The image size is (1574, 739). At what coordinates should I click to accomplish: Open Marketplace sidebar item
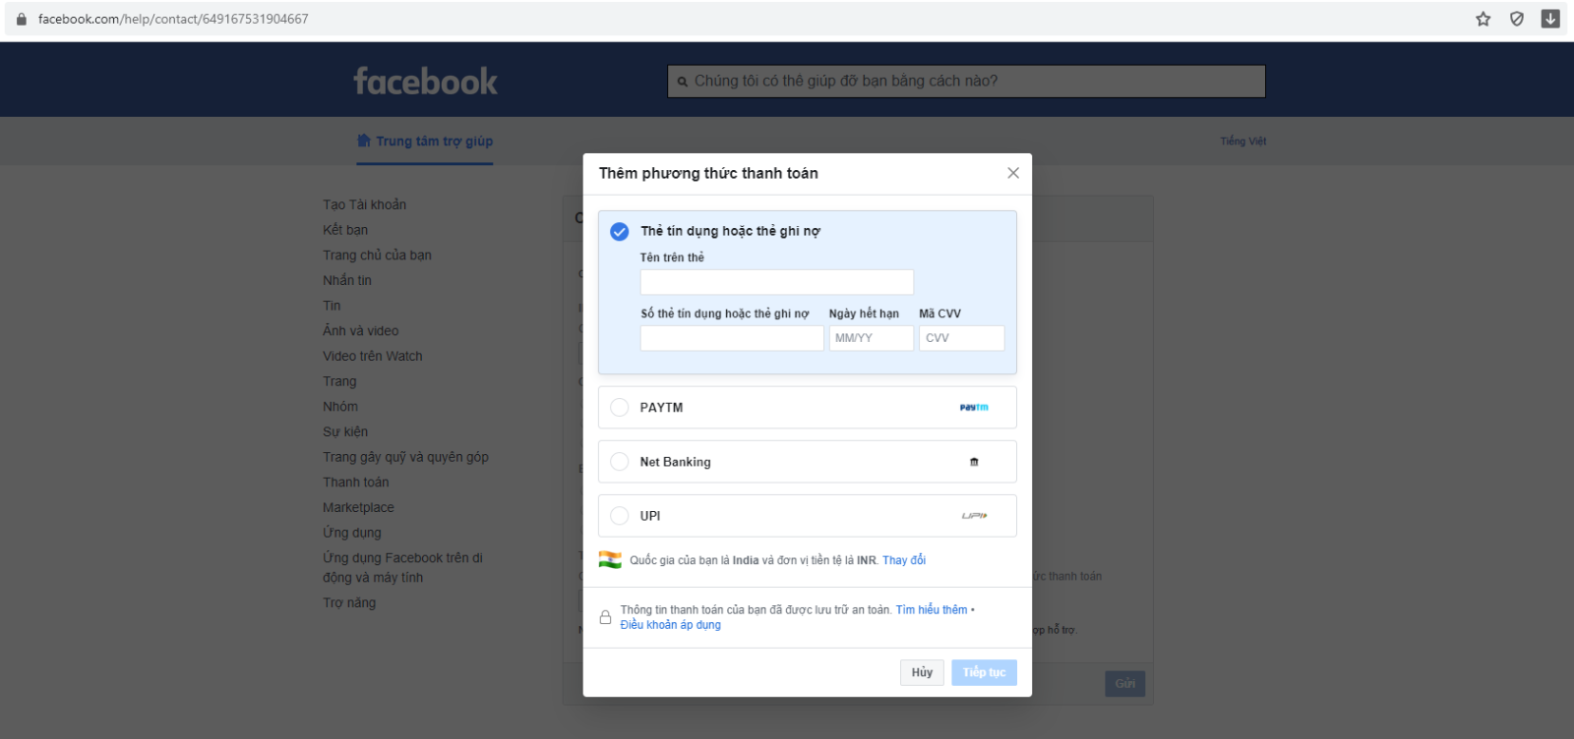(358, 508)
